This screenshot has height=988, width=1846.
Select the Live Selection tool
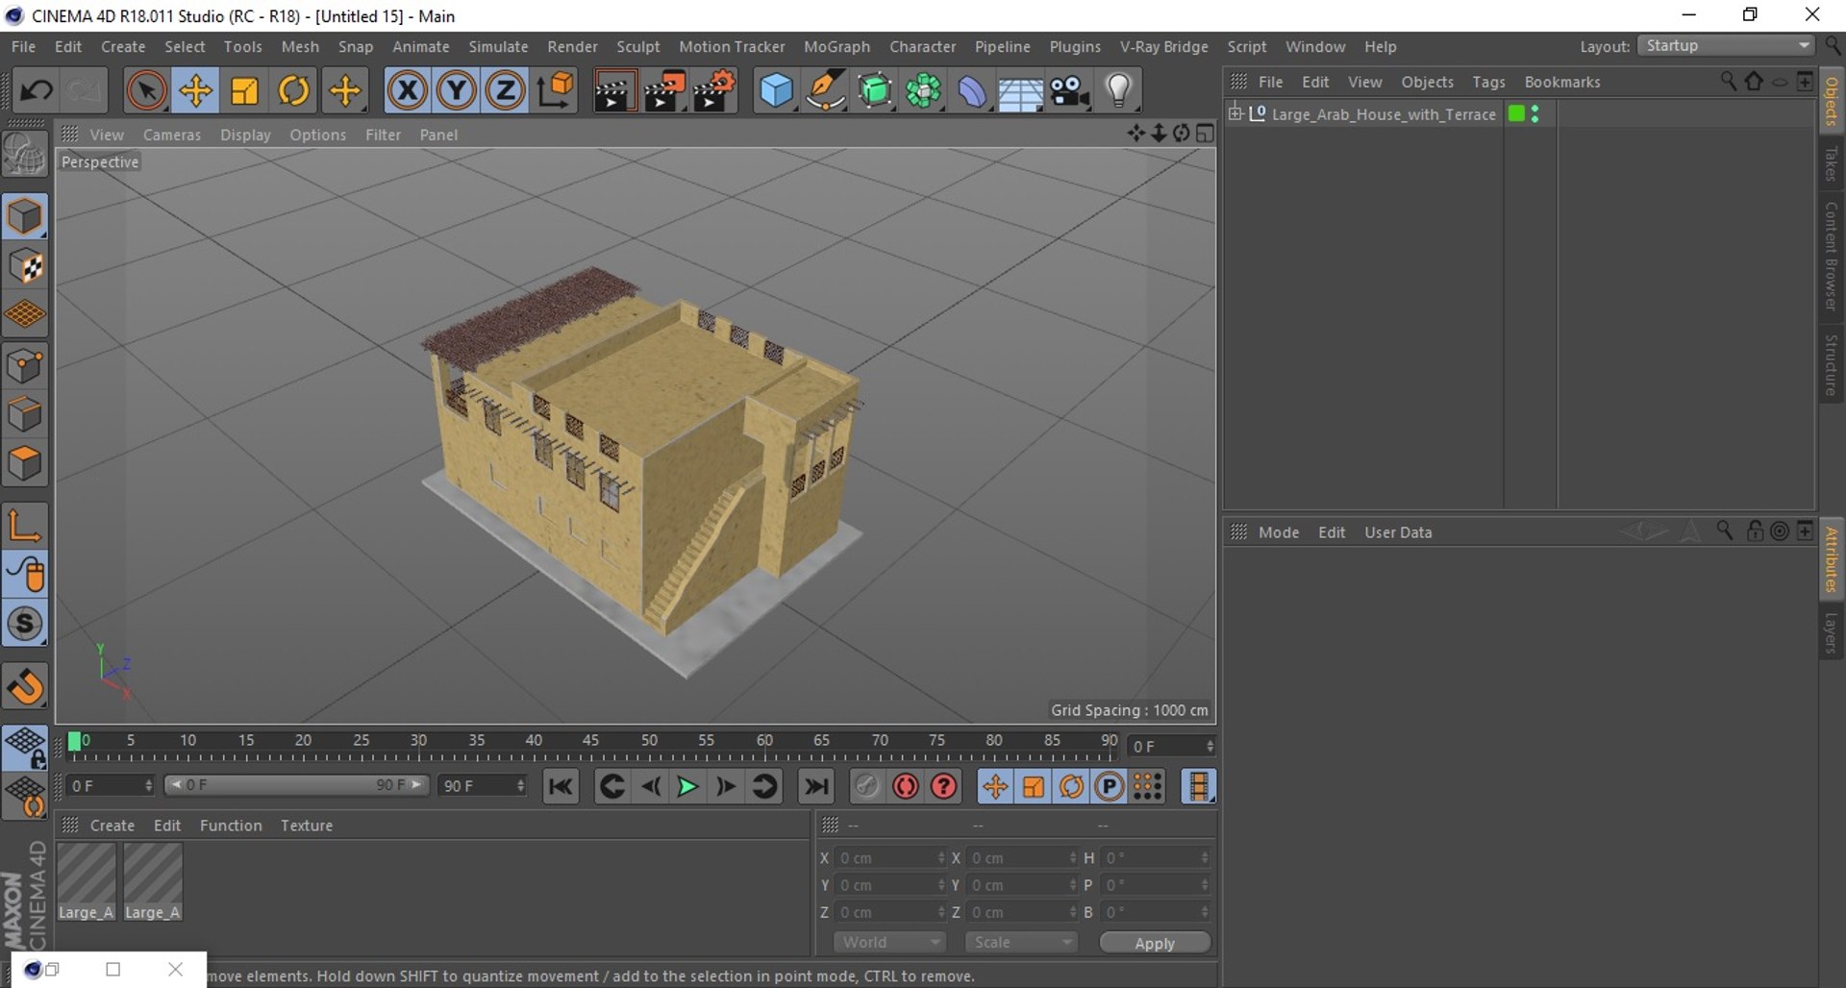pos(146,90)
